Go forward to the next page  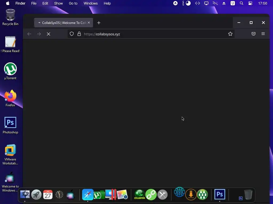point(39,34)
